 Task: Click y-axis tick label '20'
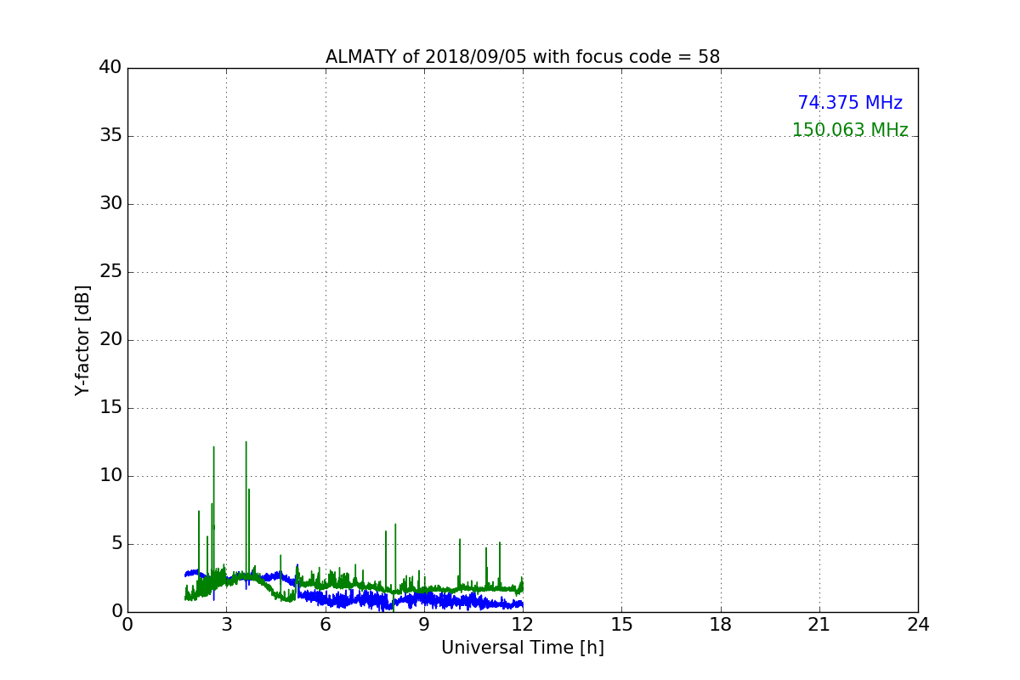point(110,340)
